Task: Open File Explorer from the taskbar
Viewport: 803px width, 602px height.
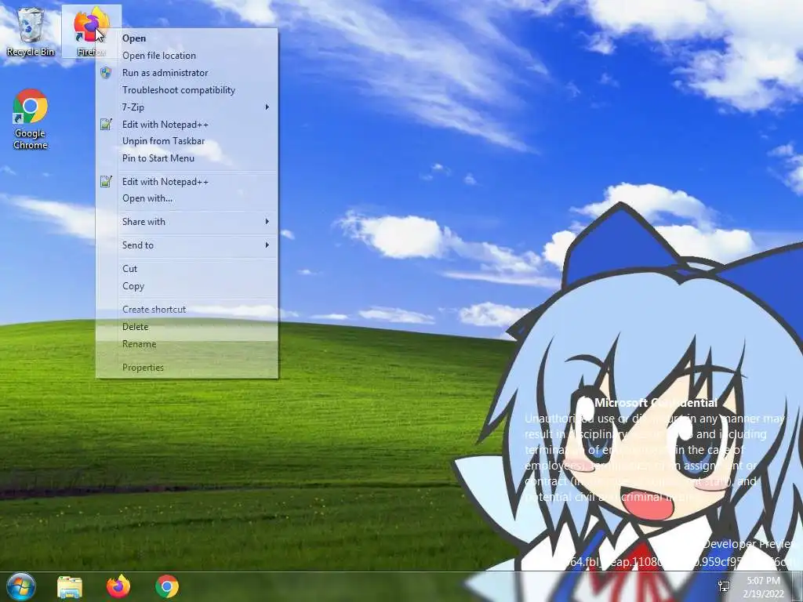Action: (x=70, y=586)
